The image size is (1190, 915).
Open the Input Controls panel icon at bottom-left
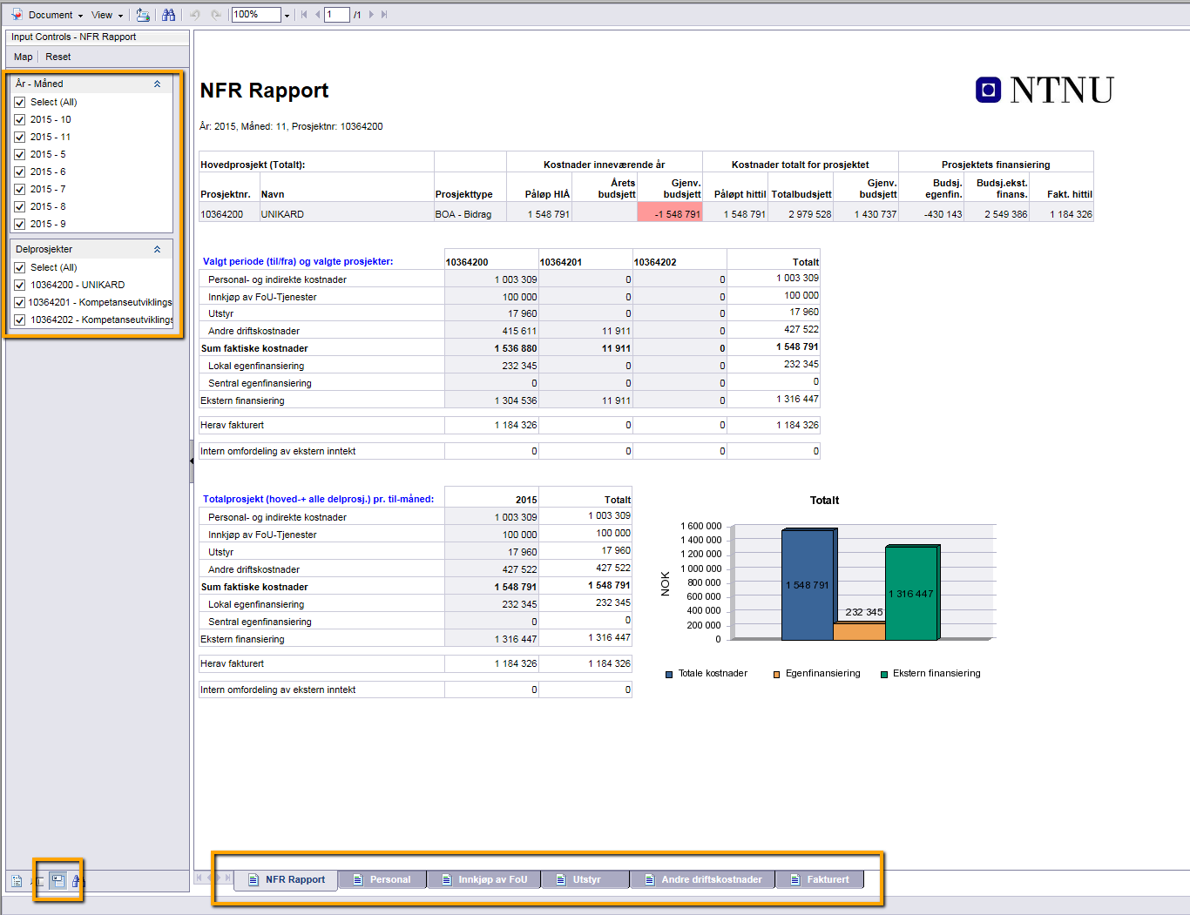point(57,881)
